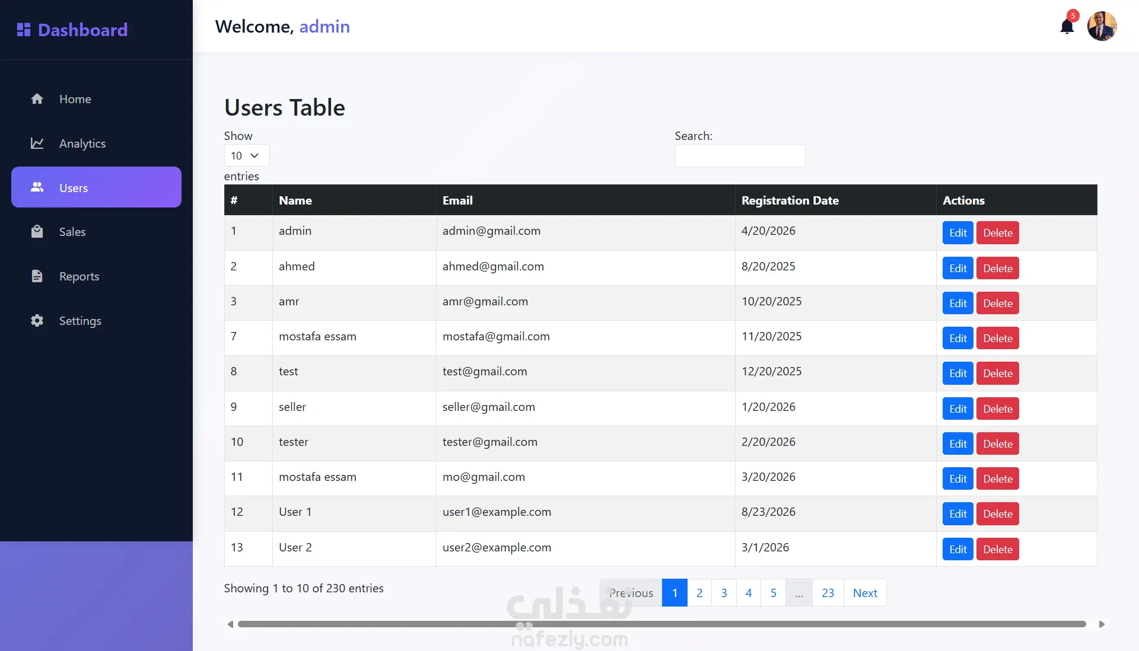This screenshot has width=1139, height=651.
Task: Delete the seller user row
Action: click(998, 409)
